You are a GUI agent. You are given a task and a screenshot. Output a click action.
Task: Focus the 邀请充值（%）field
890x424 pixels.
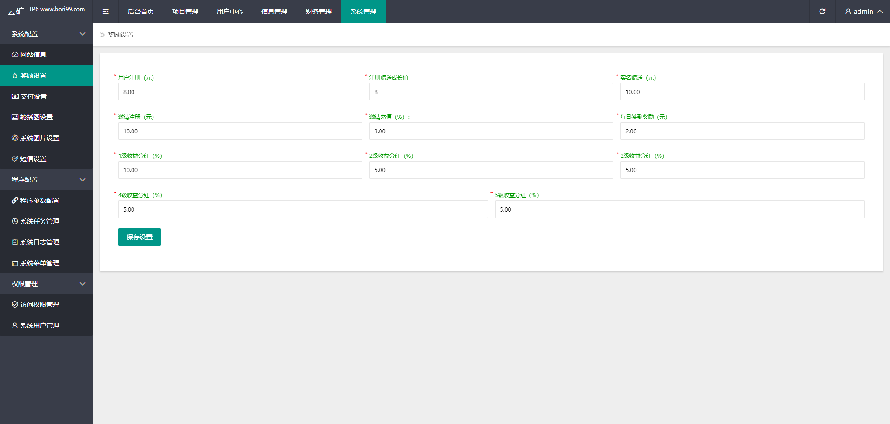(491, 131)
